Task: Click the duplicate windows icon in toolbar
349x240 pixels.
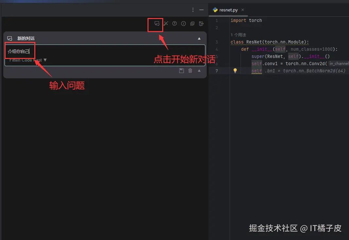Action: tap(192, 24)
